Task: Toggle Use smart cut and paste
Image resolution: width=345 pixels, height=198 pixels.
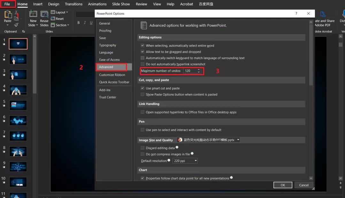Action: click(x=142, y=88)
